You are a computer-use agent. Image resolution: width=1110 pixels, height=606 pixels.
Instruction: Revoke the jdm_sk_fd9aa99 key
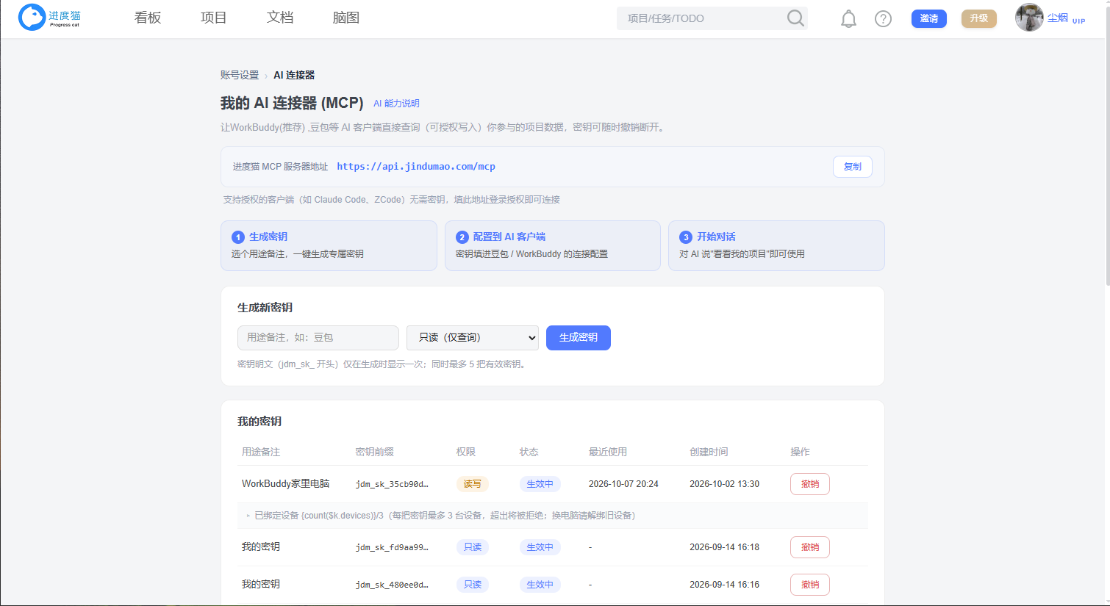pyautogui.click(x=810, y=547)
